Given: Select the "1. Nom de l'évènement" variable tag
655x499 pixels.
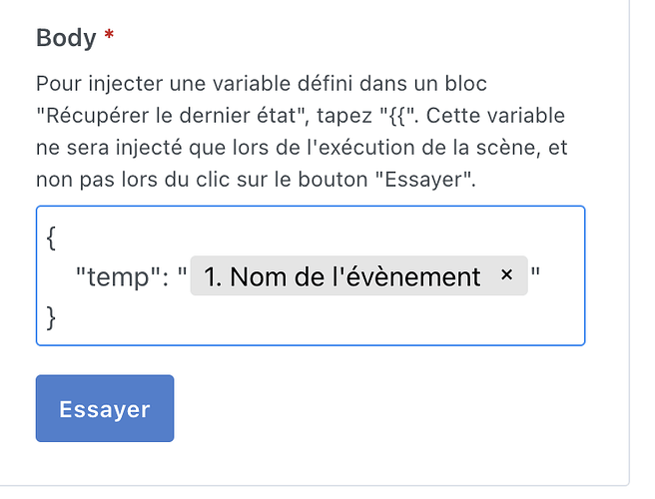Looking at the screenshot, I should point(341,276).
